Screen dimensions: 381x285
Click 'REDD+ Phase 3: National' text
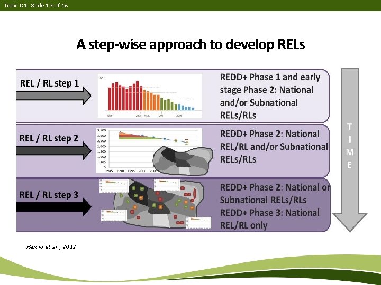[x=270, y=213]
